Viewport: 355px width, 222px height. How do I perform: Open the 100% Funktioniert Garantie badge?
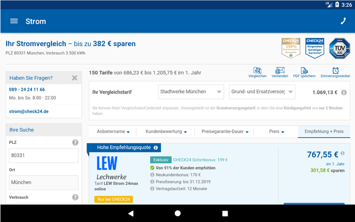pos(291,48)
